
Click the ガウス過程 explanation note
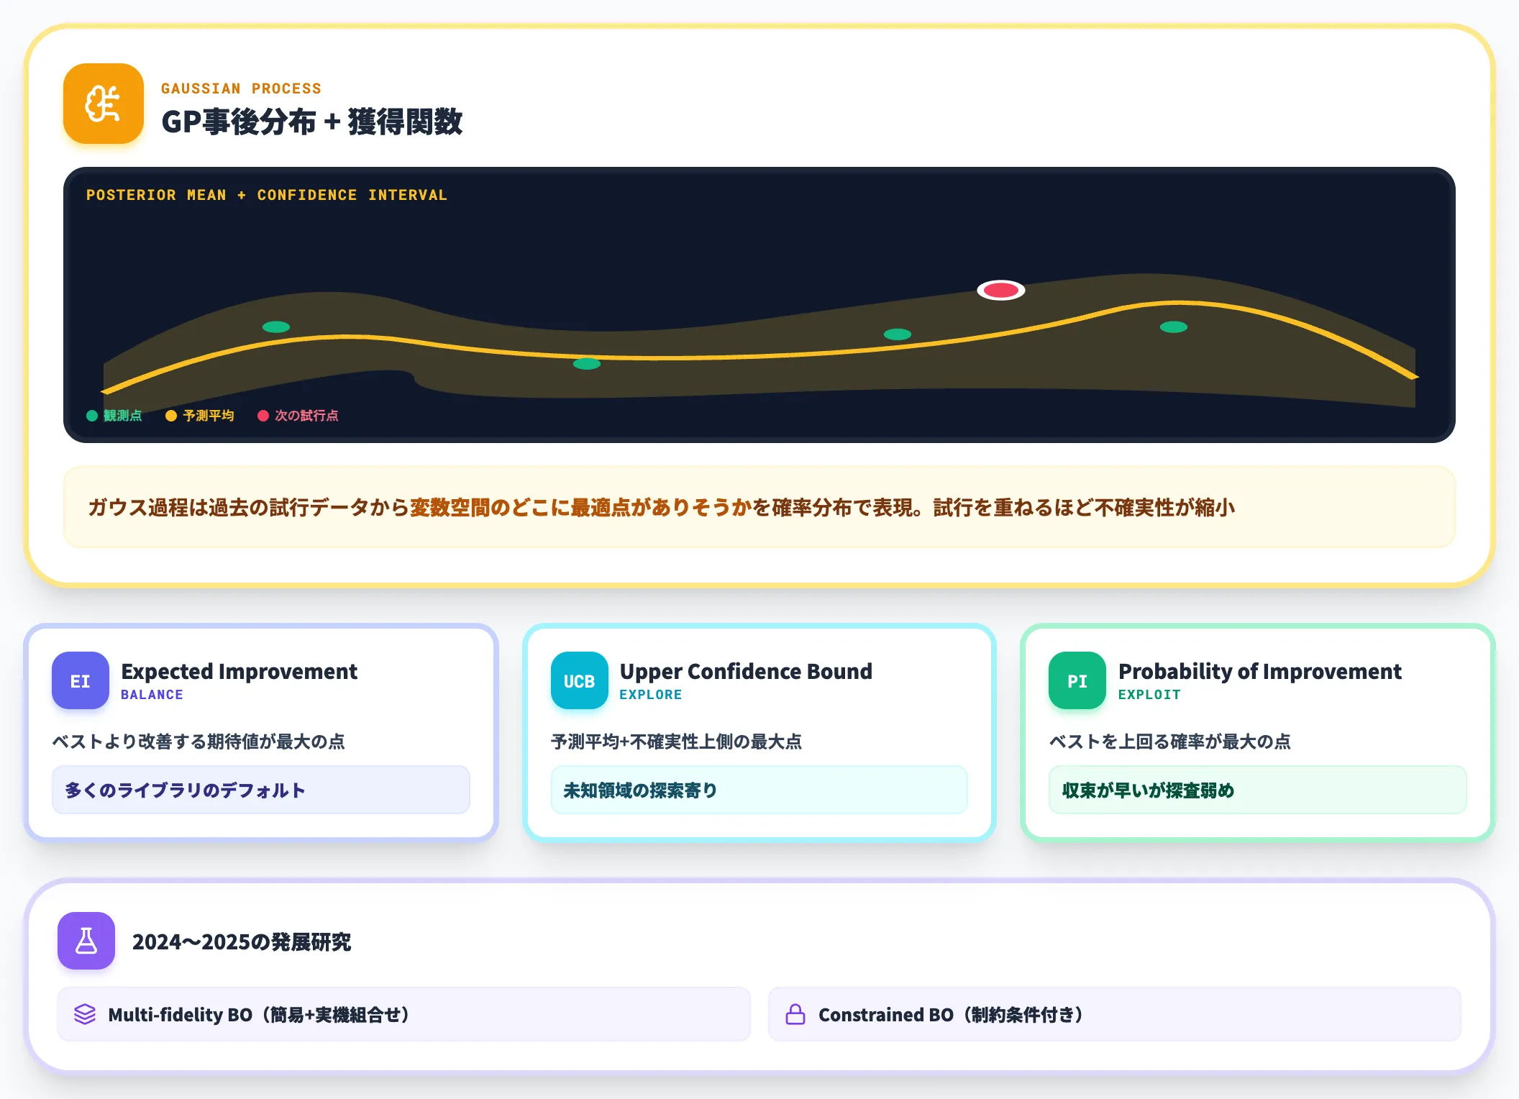pyautogui.click(x=759, y=507)
